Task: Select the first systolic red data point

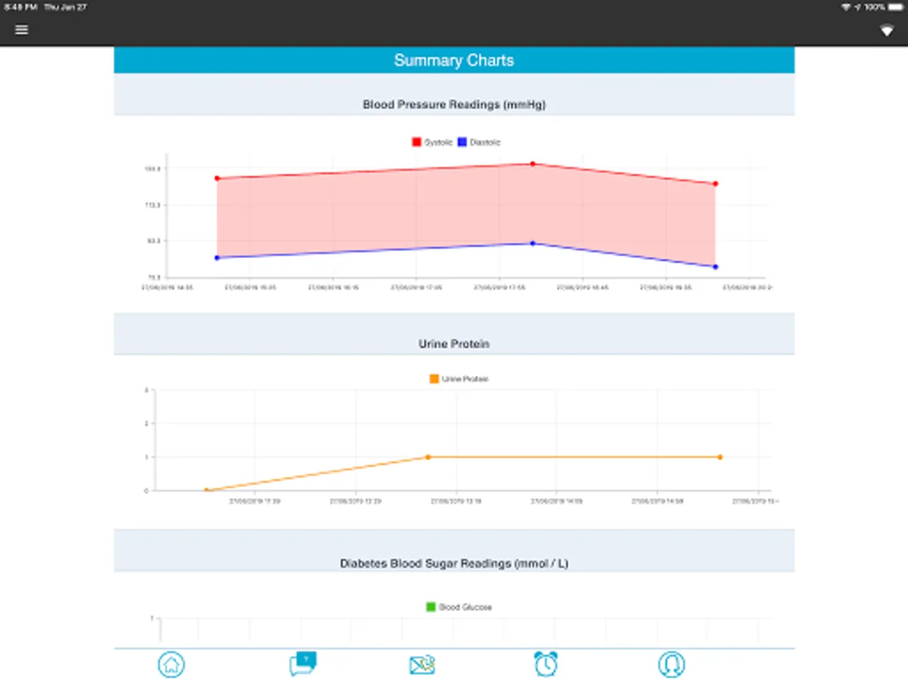Action: pos(217,179)
